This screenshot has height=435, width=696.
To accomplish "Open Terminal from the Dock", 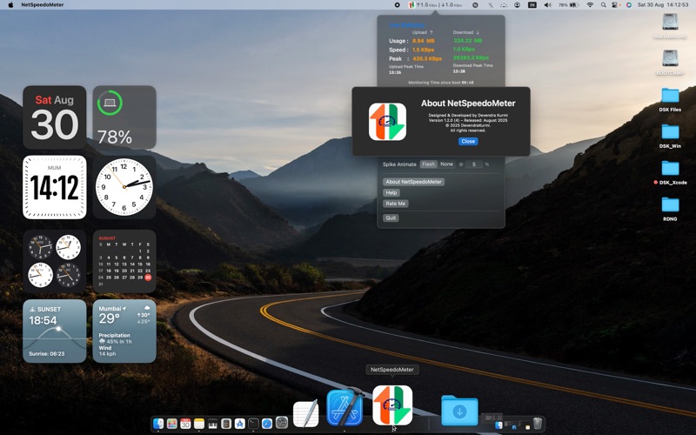I will (x=253, y=424).
